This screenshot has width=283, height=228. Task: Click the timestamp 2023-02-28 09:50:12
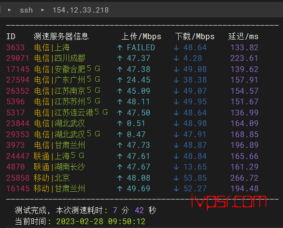101,222
